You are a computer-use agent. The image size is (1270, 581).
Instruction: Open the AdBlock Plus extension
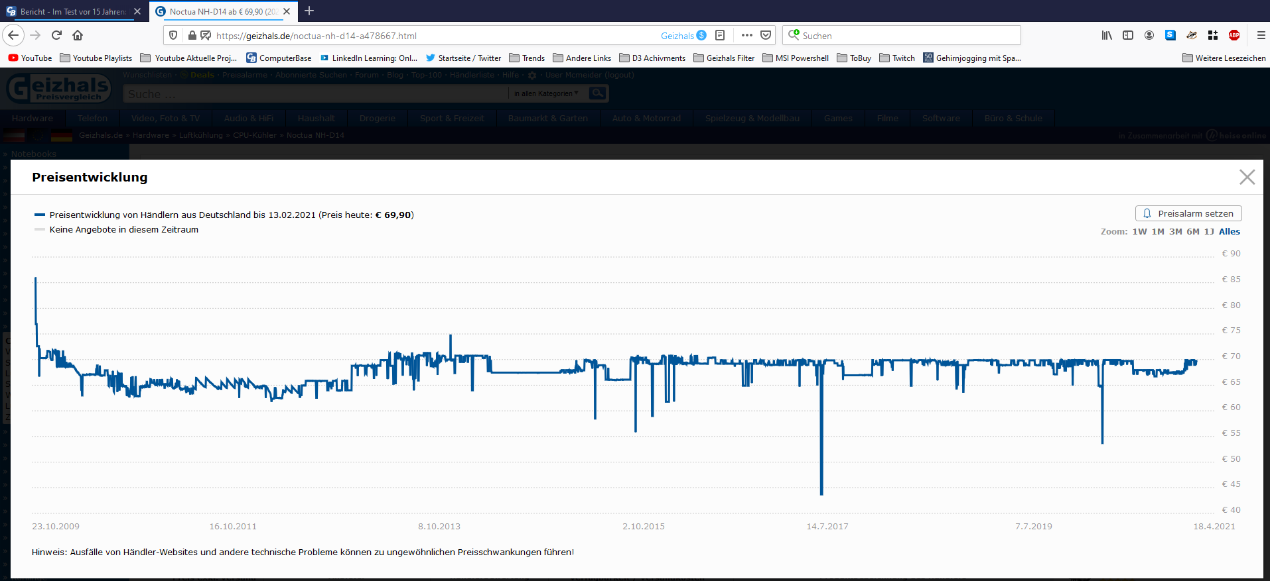(x=1234, y=35)
